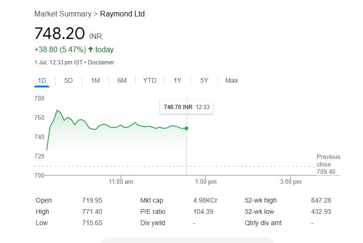Select the 1D time range tab
The image size is (363, 243).
pos(42,80)
